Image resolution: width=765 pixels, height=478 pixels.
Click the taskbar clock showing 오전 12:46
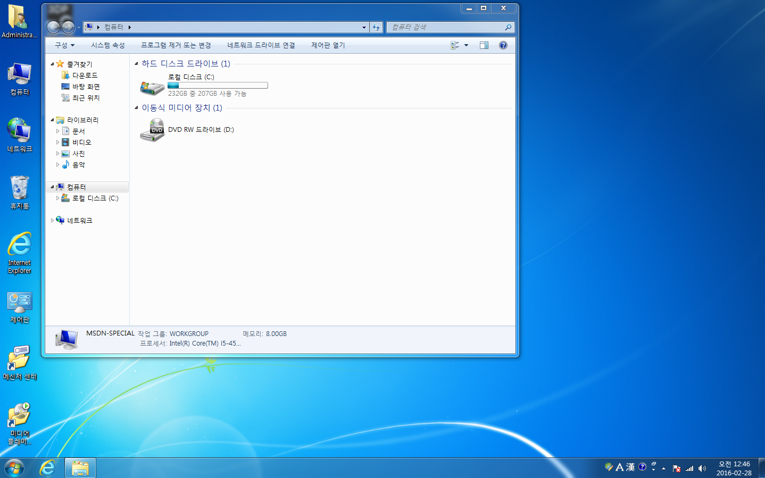(734, 468)
